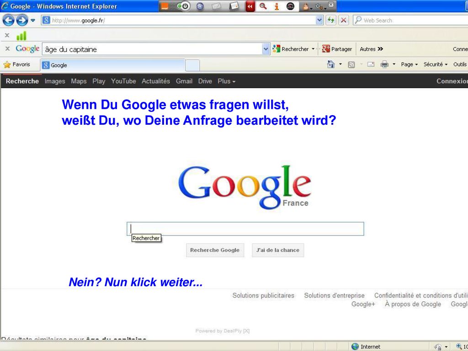Click the Recherche Google button
The image size is (468, 351).
click(x=215, y=250)
